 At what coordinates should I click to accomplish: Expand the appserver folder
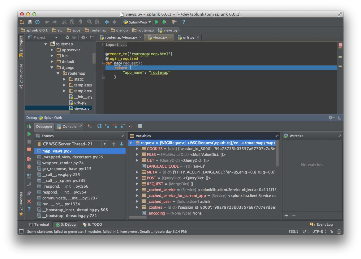pyautogui.click(x=52, y=50)
